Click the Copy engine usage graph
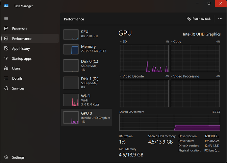This screenshot has height=163, width=227. click(x=195, y=59)
